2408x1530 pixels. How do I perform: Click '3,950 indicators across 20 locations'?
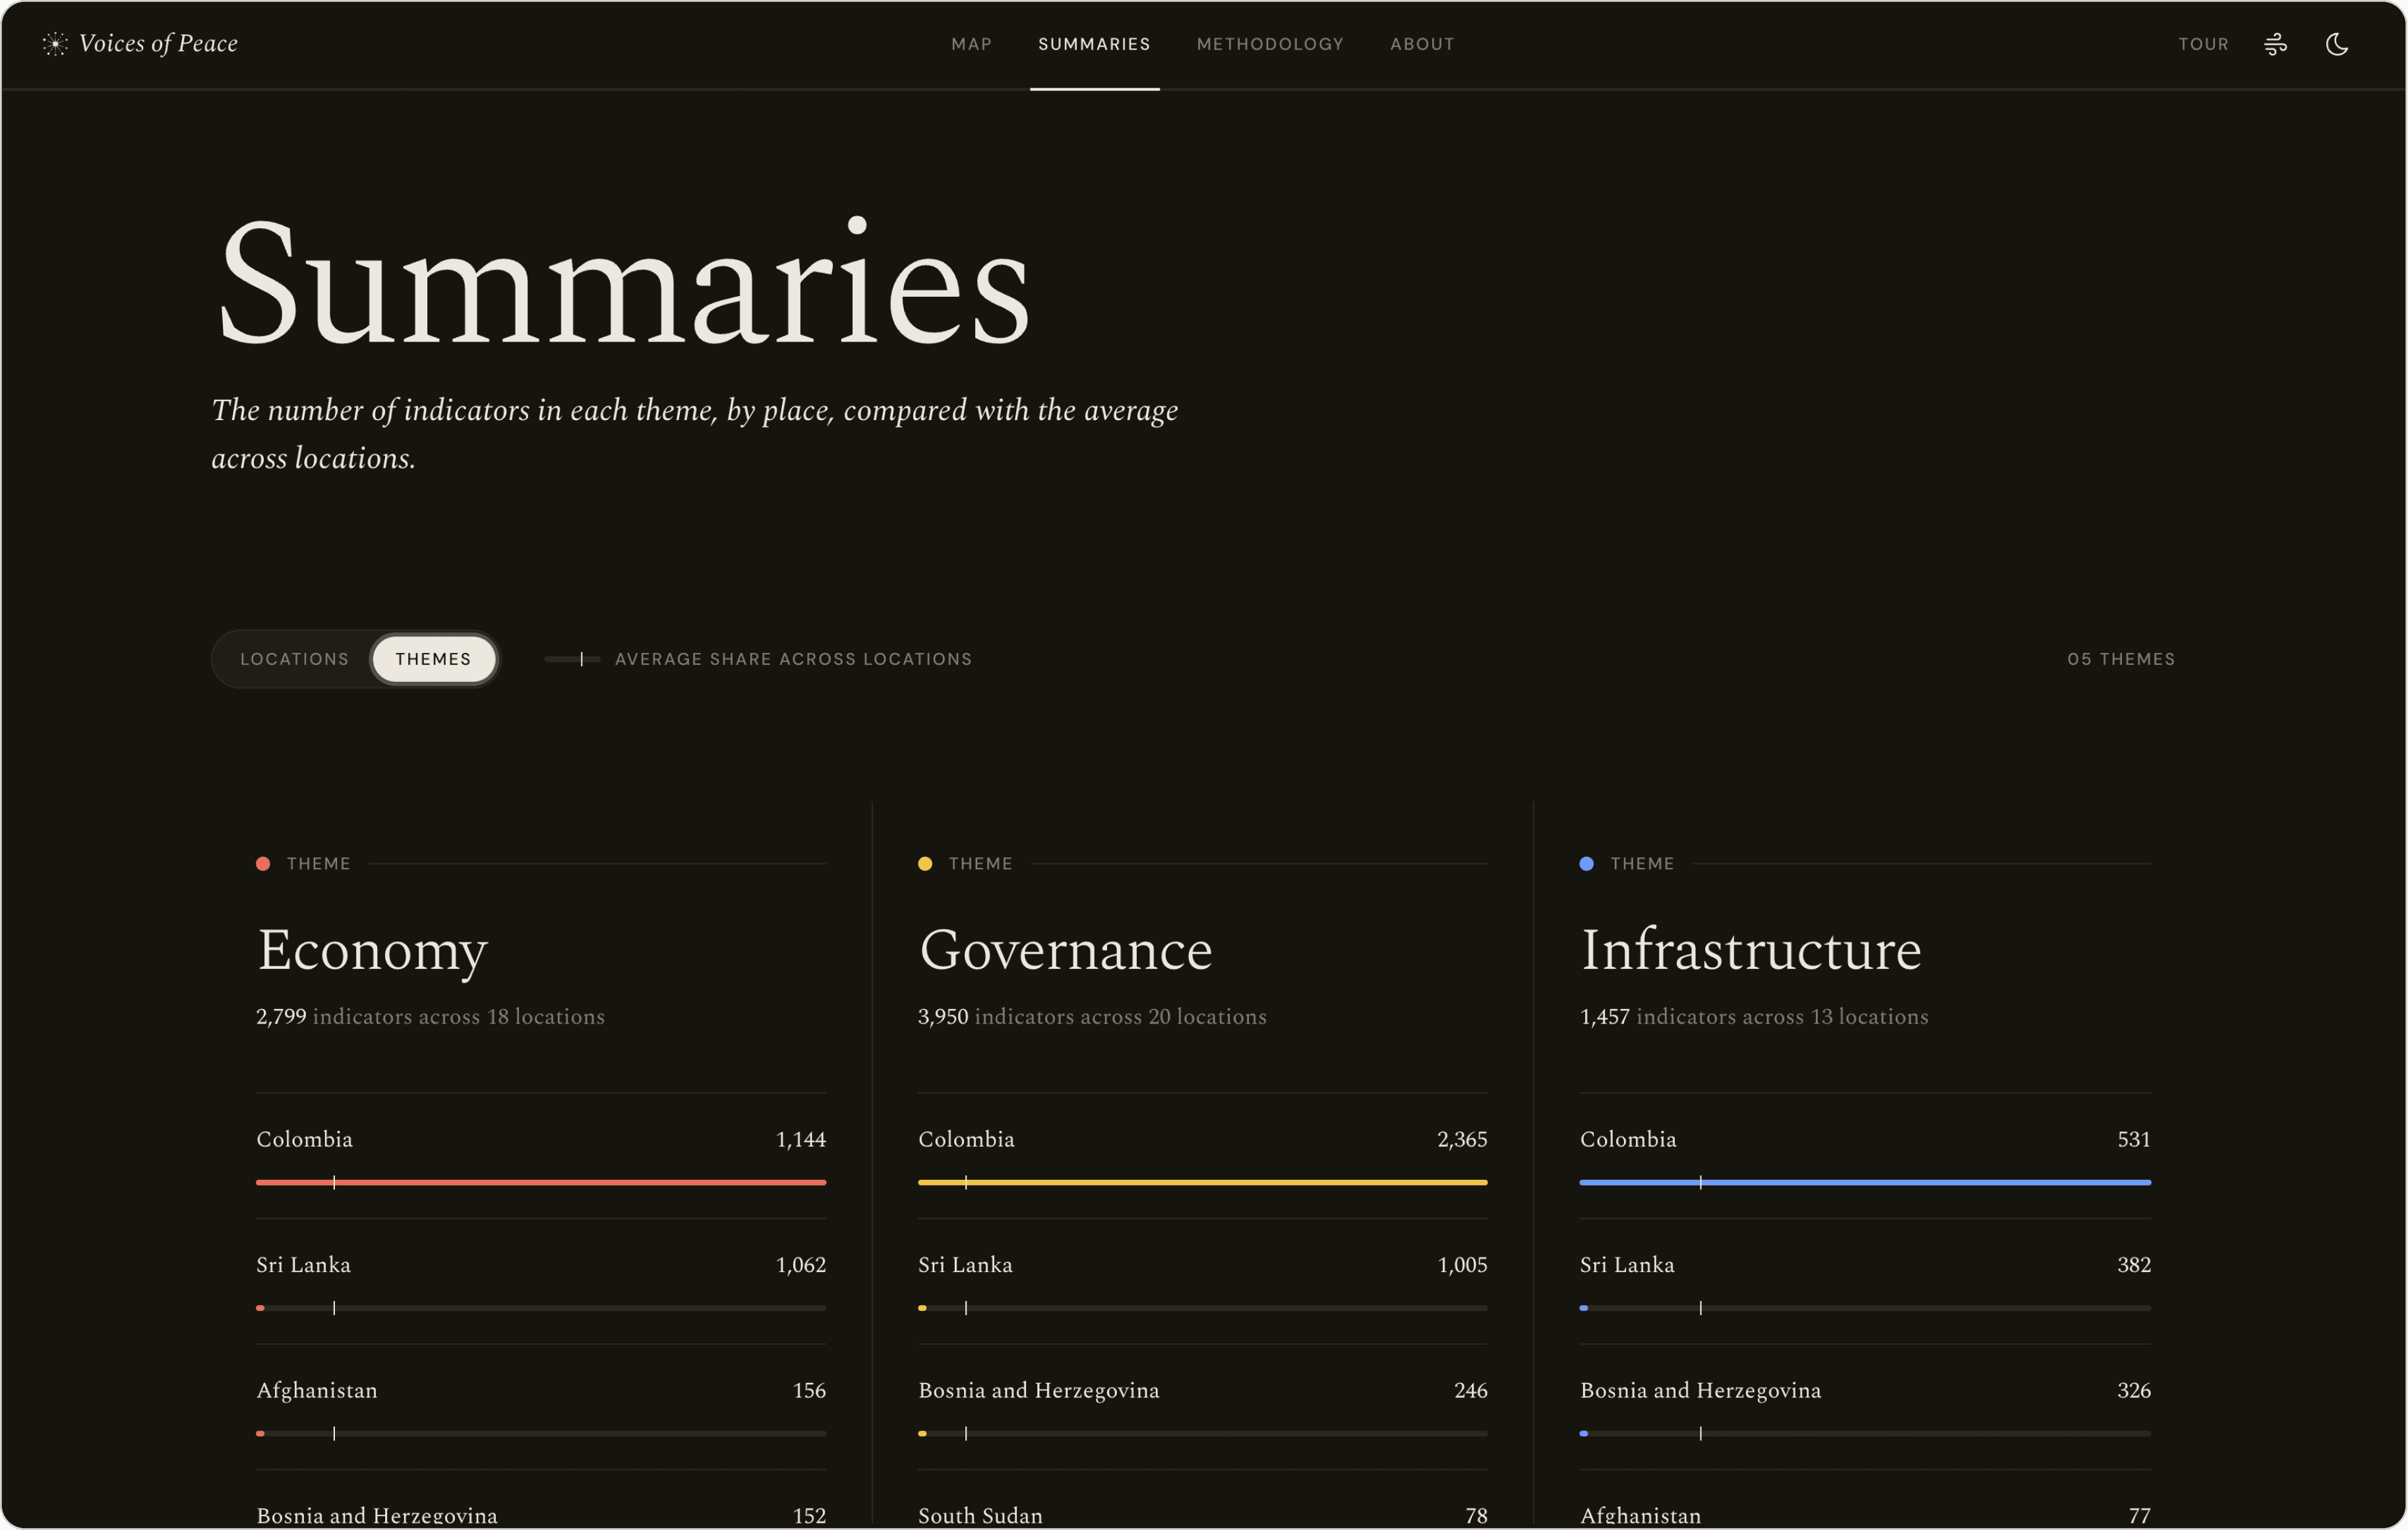1092,1016
